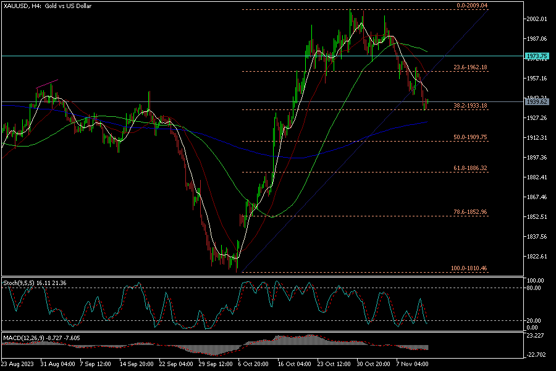The width and height of the screenshot is (556, 371).
Task: Click the MACD 23.227 scale value
Action: (535, 336)
